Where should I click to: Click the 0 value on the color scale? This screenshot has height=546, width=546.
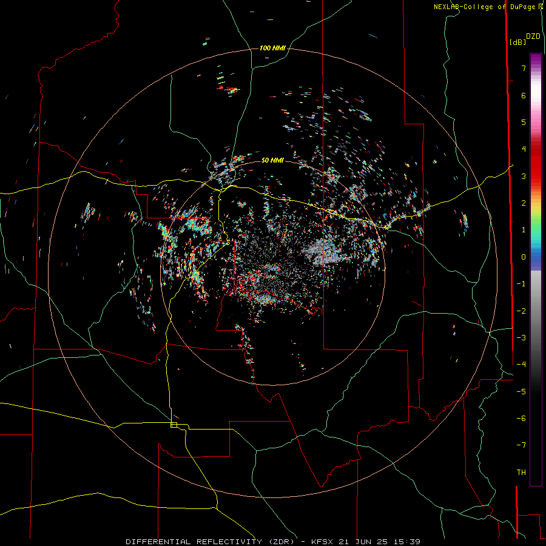click(524, 257)
